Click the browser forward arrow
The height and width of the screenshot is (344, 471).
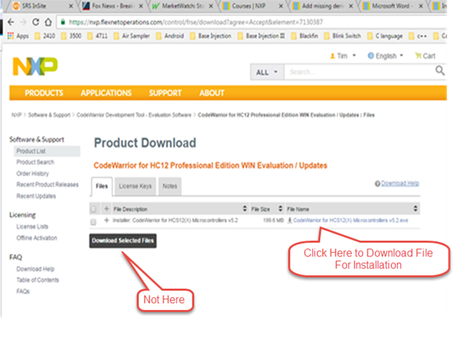[23, 22]
